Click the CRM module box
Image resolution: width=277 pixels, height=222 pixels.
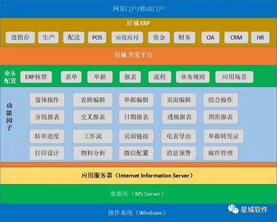(236, 38)
